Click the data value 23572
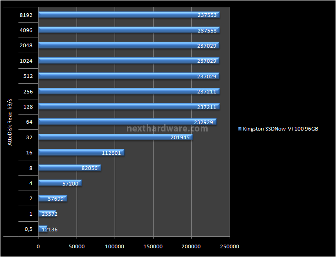The image size is (336, 257). pyautogui.click(x=50, y=214)
